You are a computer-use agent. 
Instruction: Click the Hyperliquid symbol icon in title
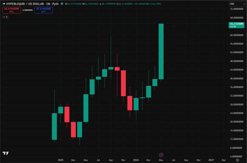click(4, 4)
